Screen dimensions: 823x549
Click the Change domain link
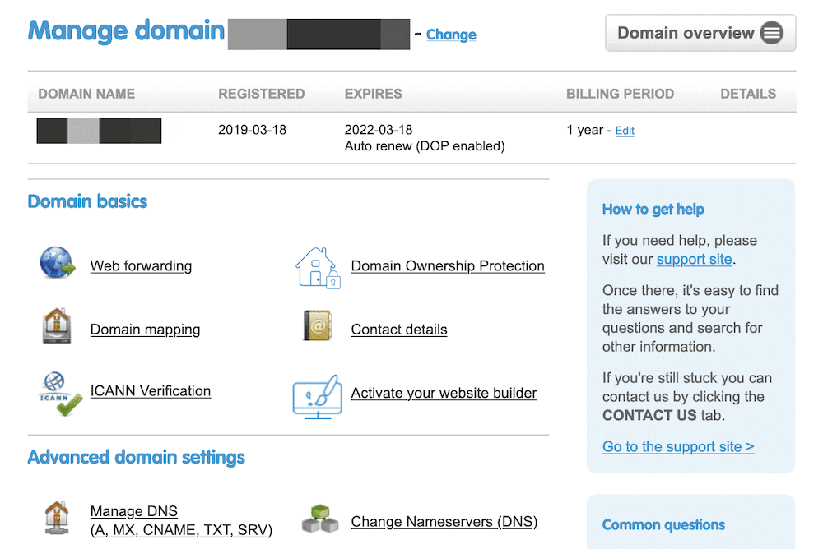click(x=451, y=35)
